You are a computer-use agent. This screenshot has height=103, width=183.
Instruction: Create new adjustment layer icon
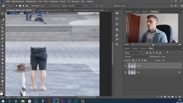[x=169, y=97]
